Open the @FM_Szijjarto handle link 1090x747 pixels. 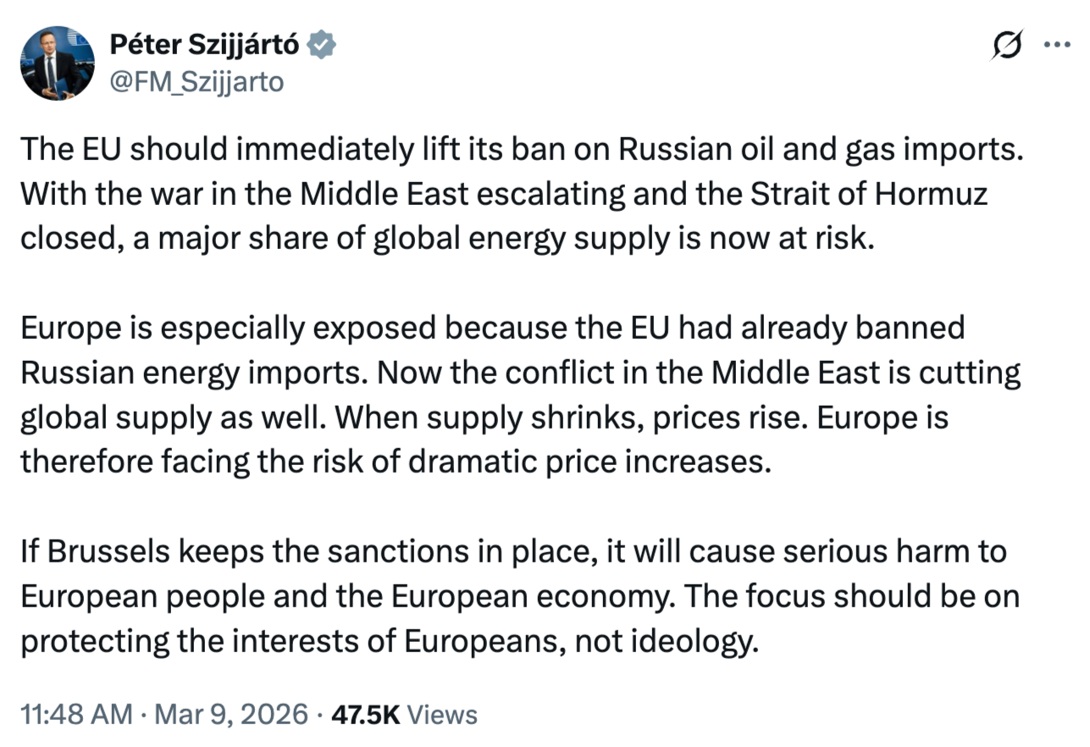tap(197, 81)
